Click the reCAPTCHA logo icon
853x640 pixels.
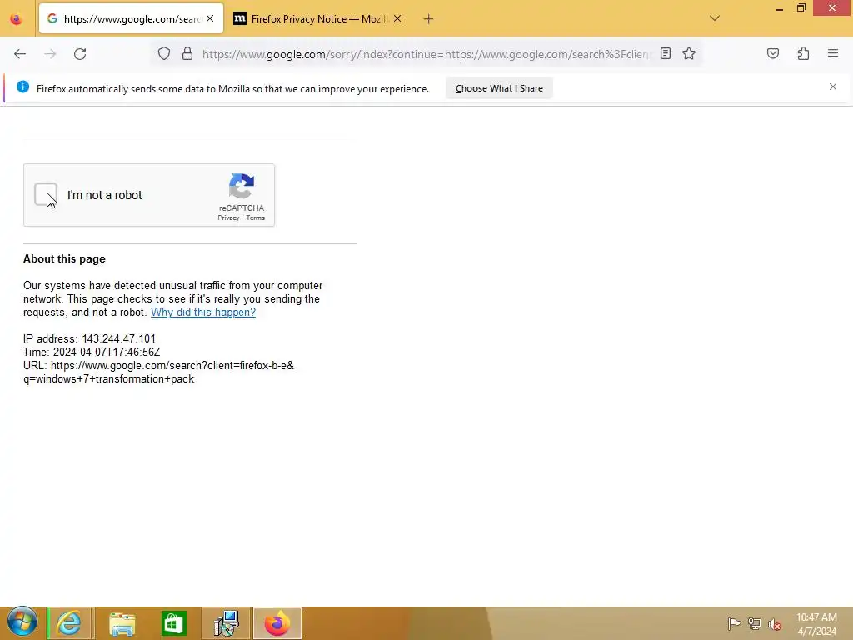242,186
